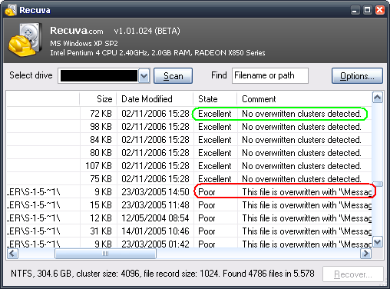Click the Recuva title bar icon

pos(11,10)
